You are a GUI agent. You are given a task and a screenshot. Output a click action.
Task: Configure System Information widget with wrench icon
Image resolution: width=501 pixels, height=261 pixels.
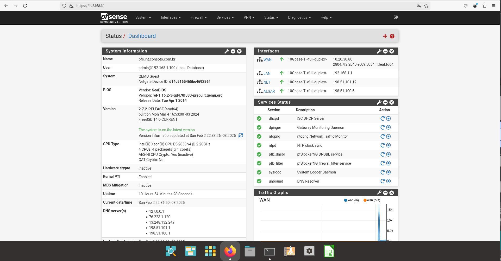[x=227, y=51]
